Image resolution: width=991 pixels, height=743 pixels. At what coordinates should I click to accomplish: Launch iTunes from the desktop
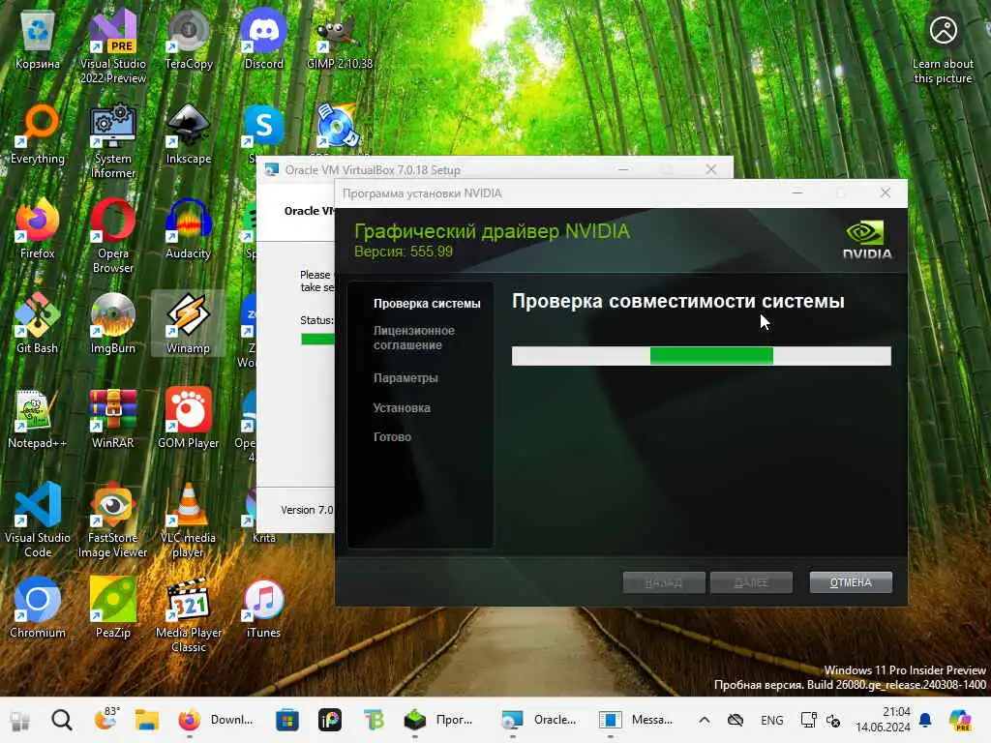[263, 609]
